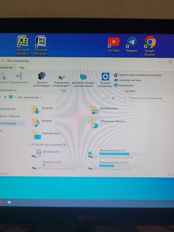The image size is (174, 232).
Task: Open Microsoft Office Excel desktop shortcut
Action: point(23,45)
